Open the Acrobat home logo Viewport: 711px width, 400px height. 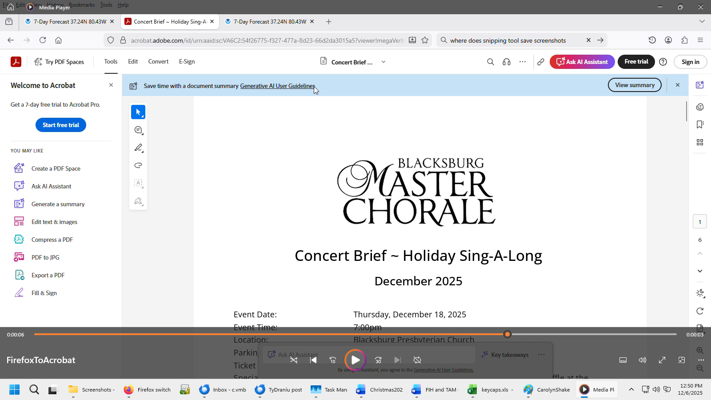click(x=16, y=62)
